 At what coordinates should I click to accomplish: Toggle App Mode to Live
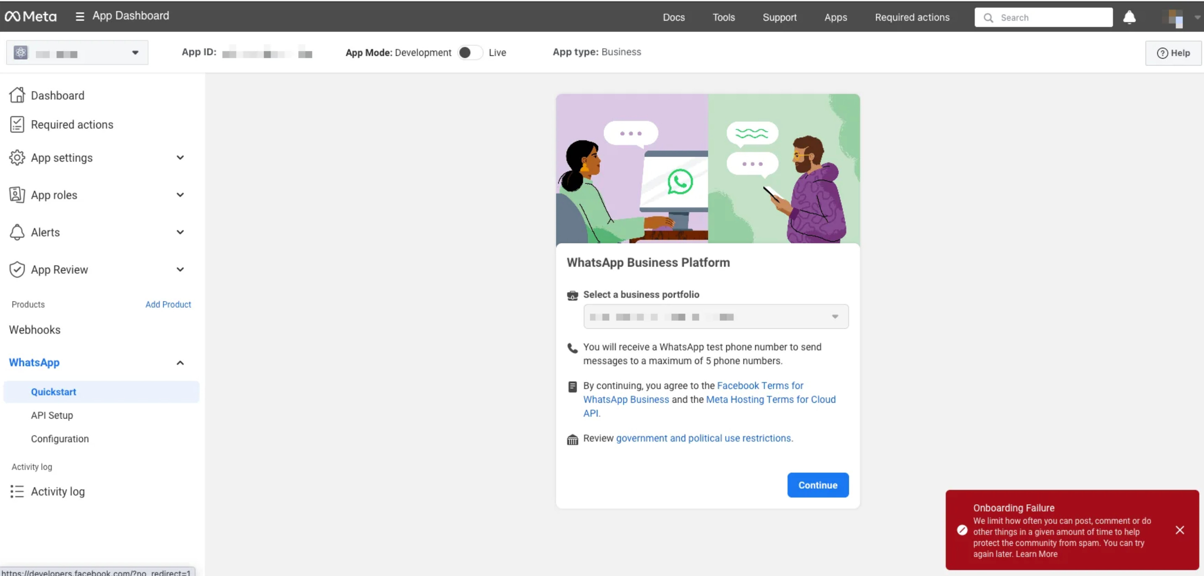click(x=470, y=52)
